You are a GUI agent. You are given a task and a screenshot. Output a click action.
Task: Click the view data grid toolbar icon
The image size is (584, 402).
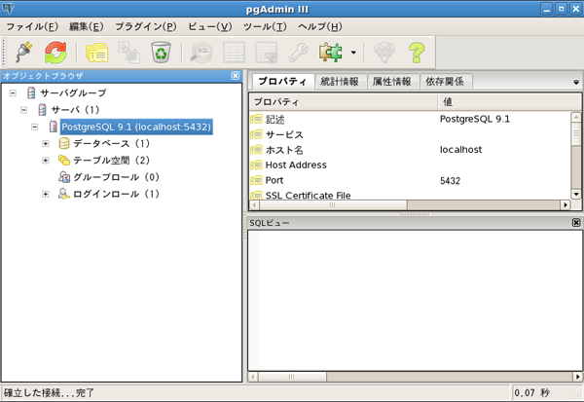[234, 53]
